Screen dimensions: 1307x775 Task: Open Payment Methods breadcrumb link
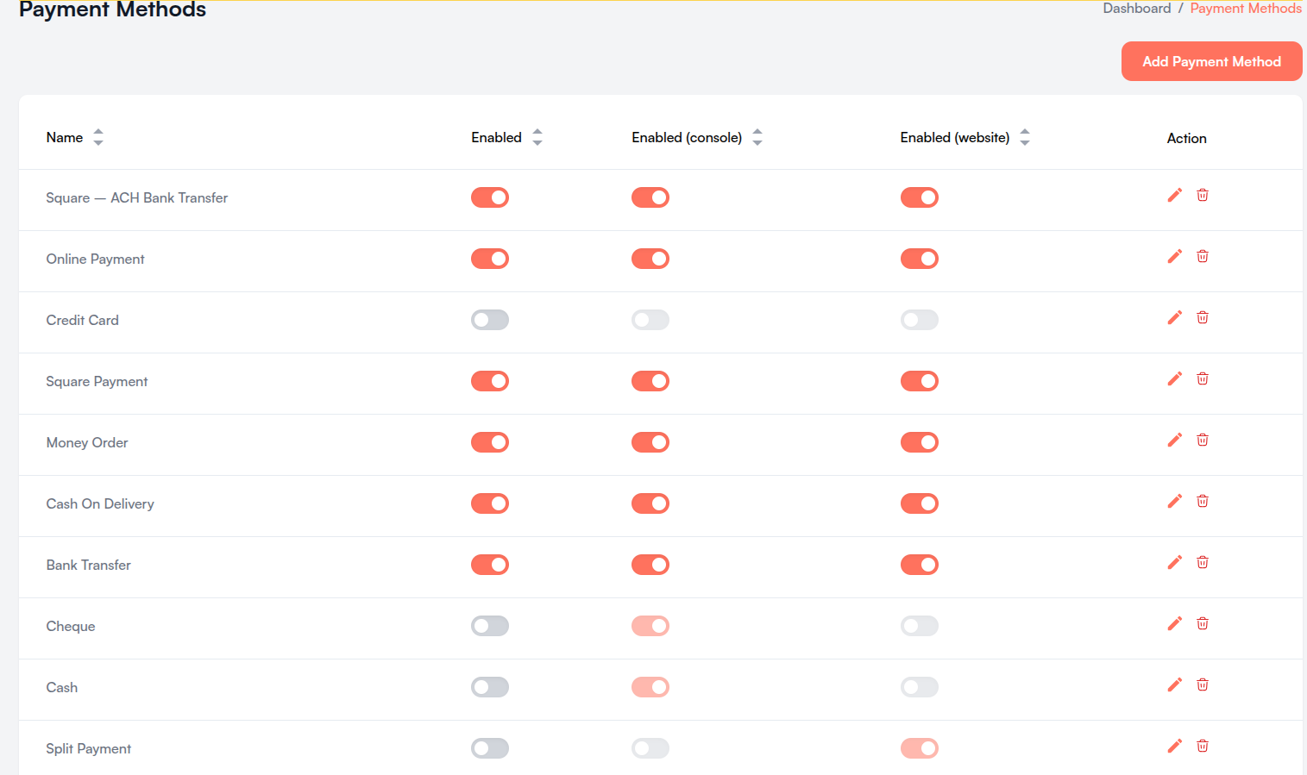click(x=1246, y=8)
